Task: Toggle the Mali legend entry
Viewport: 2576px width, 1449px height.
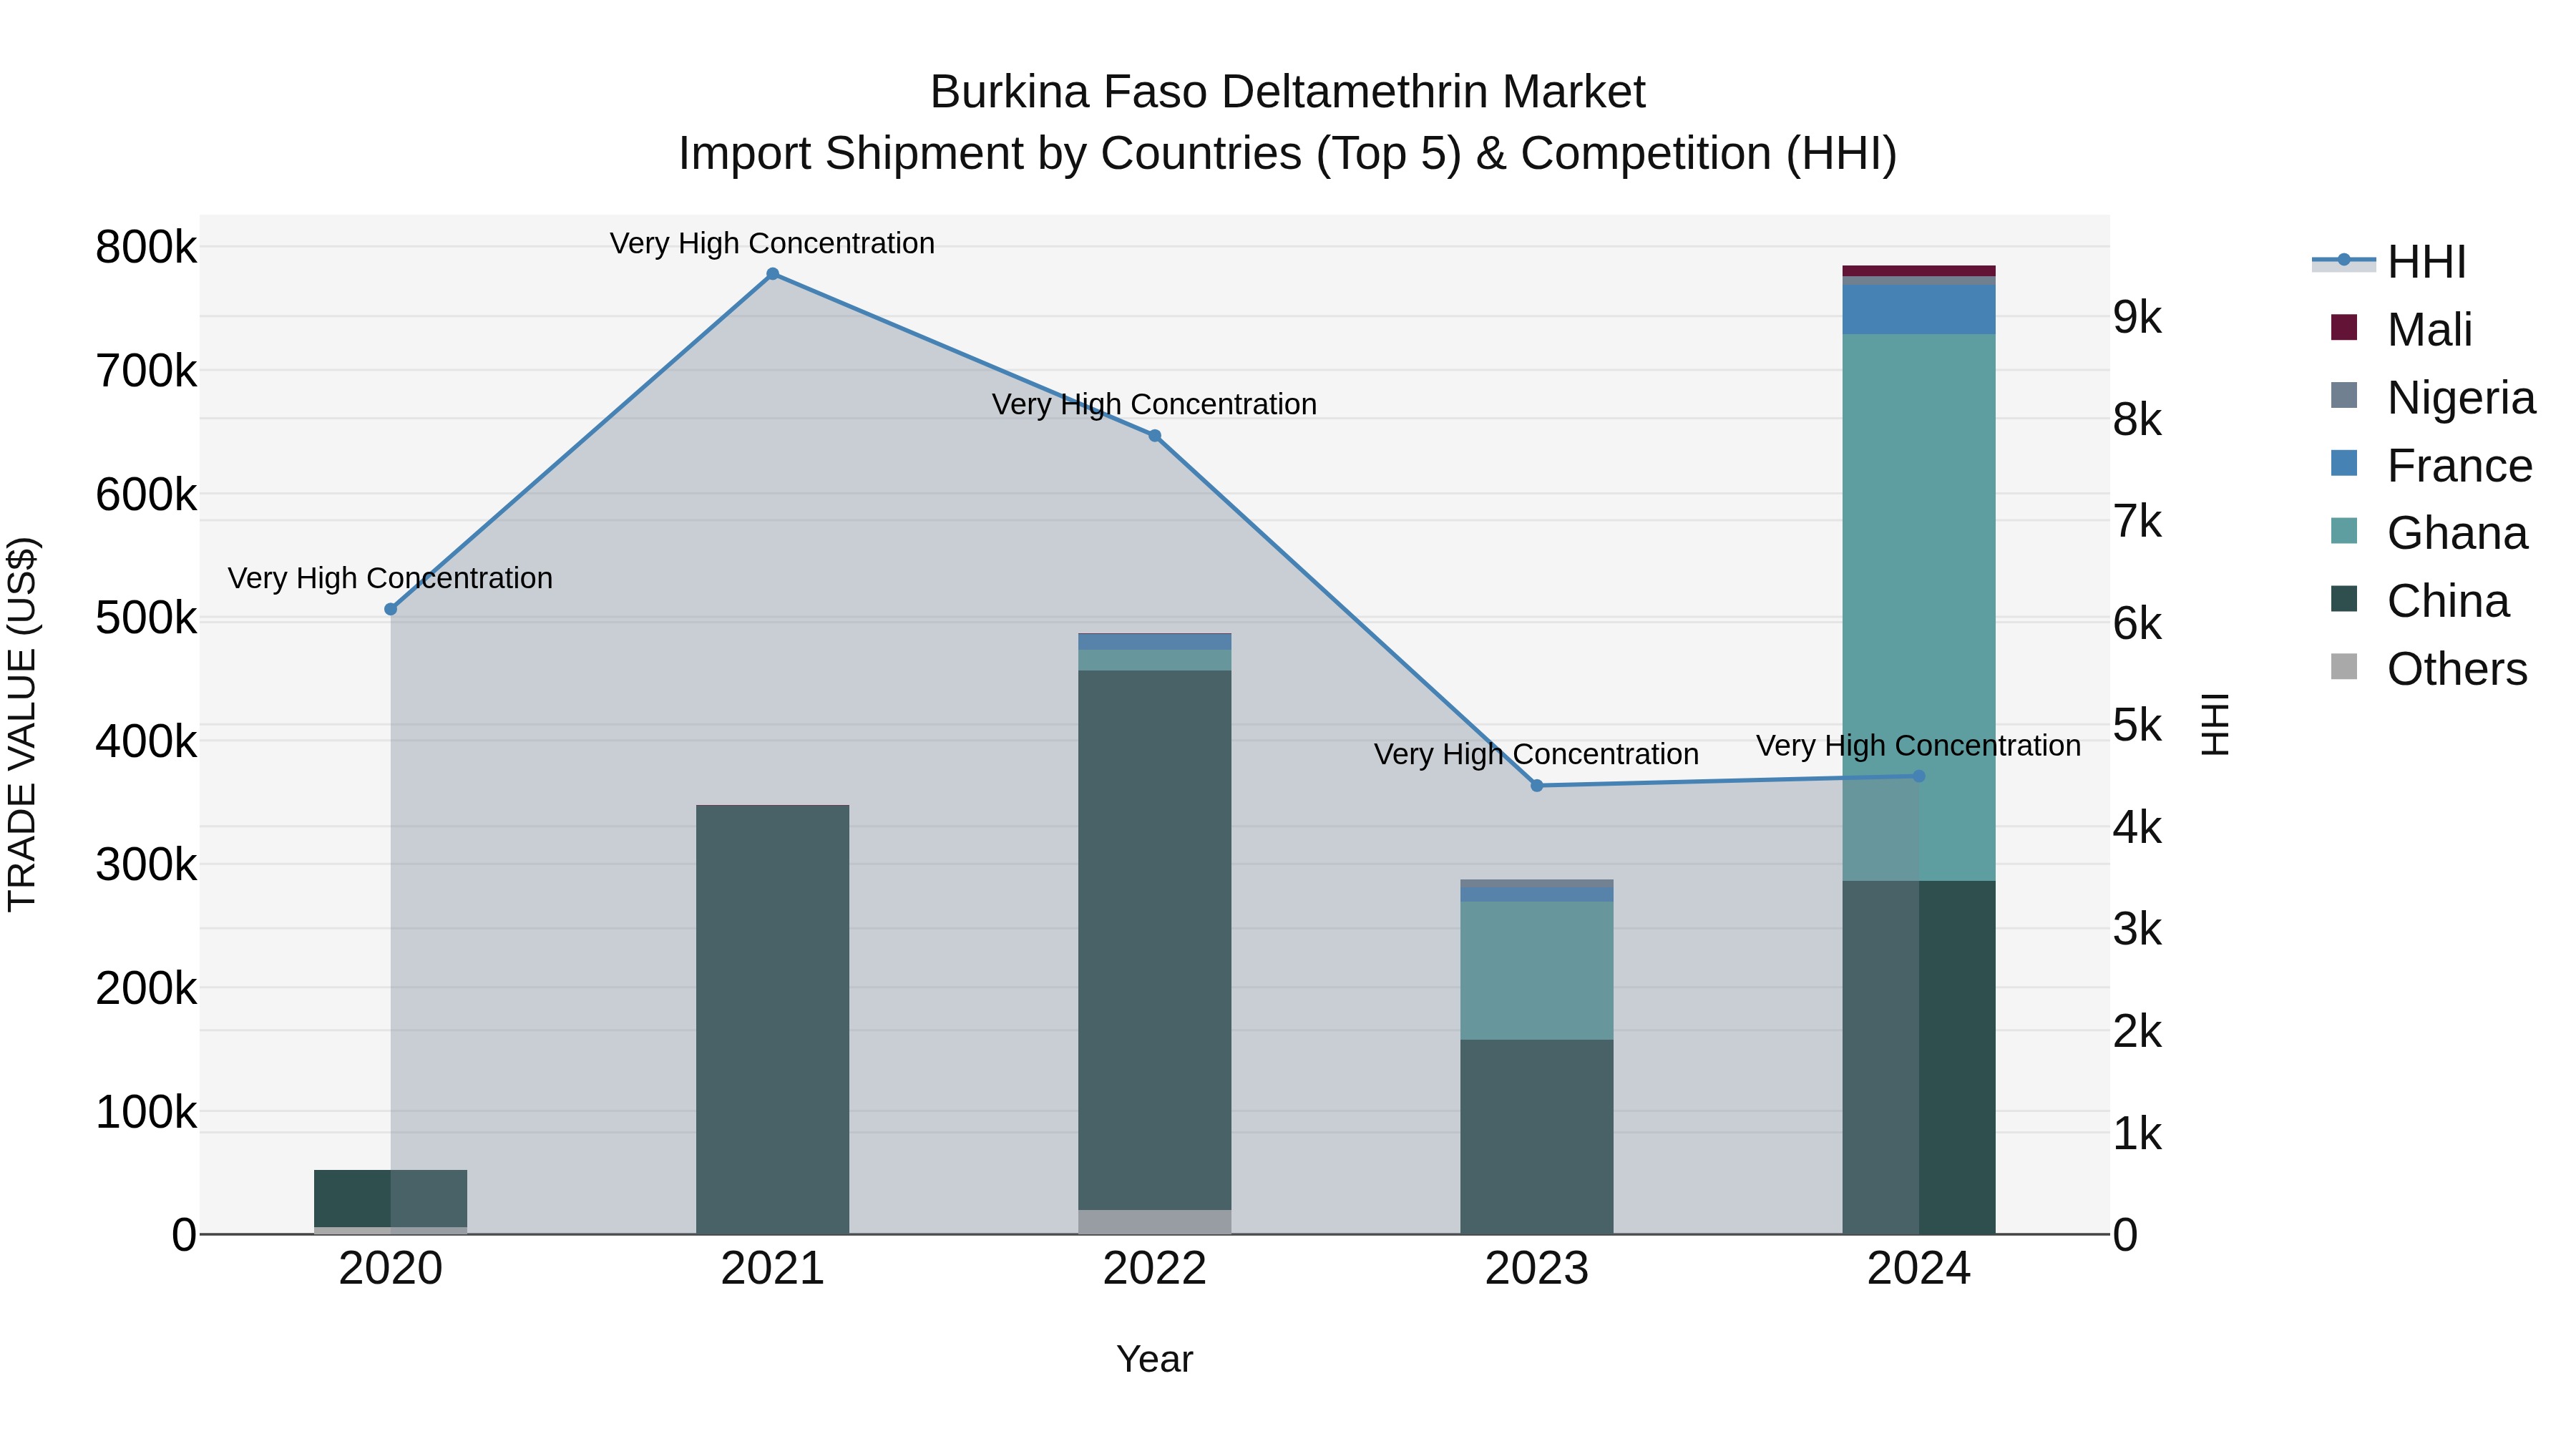Action: 2403,330
